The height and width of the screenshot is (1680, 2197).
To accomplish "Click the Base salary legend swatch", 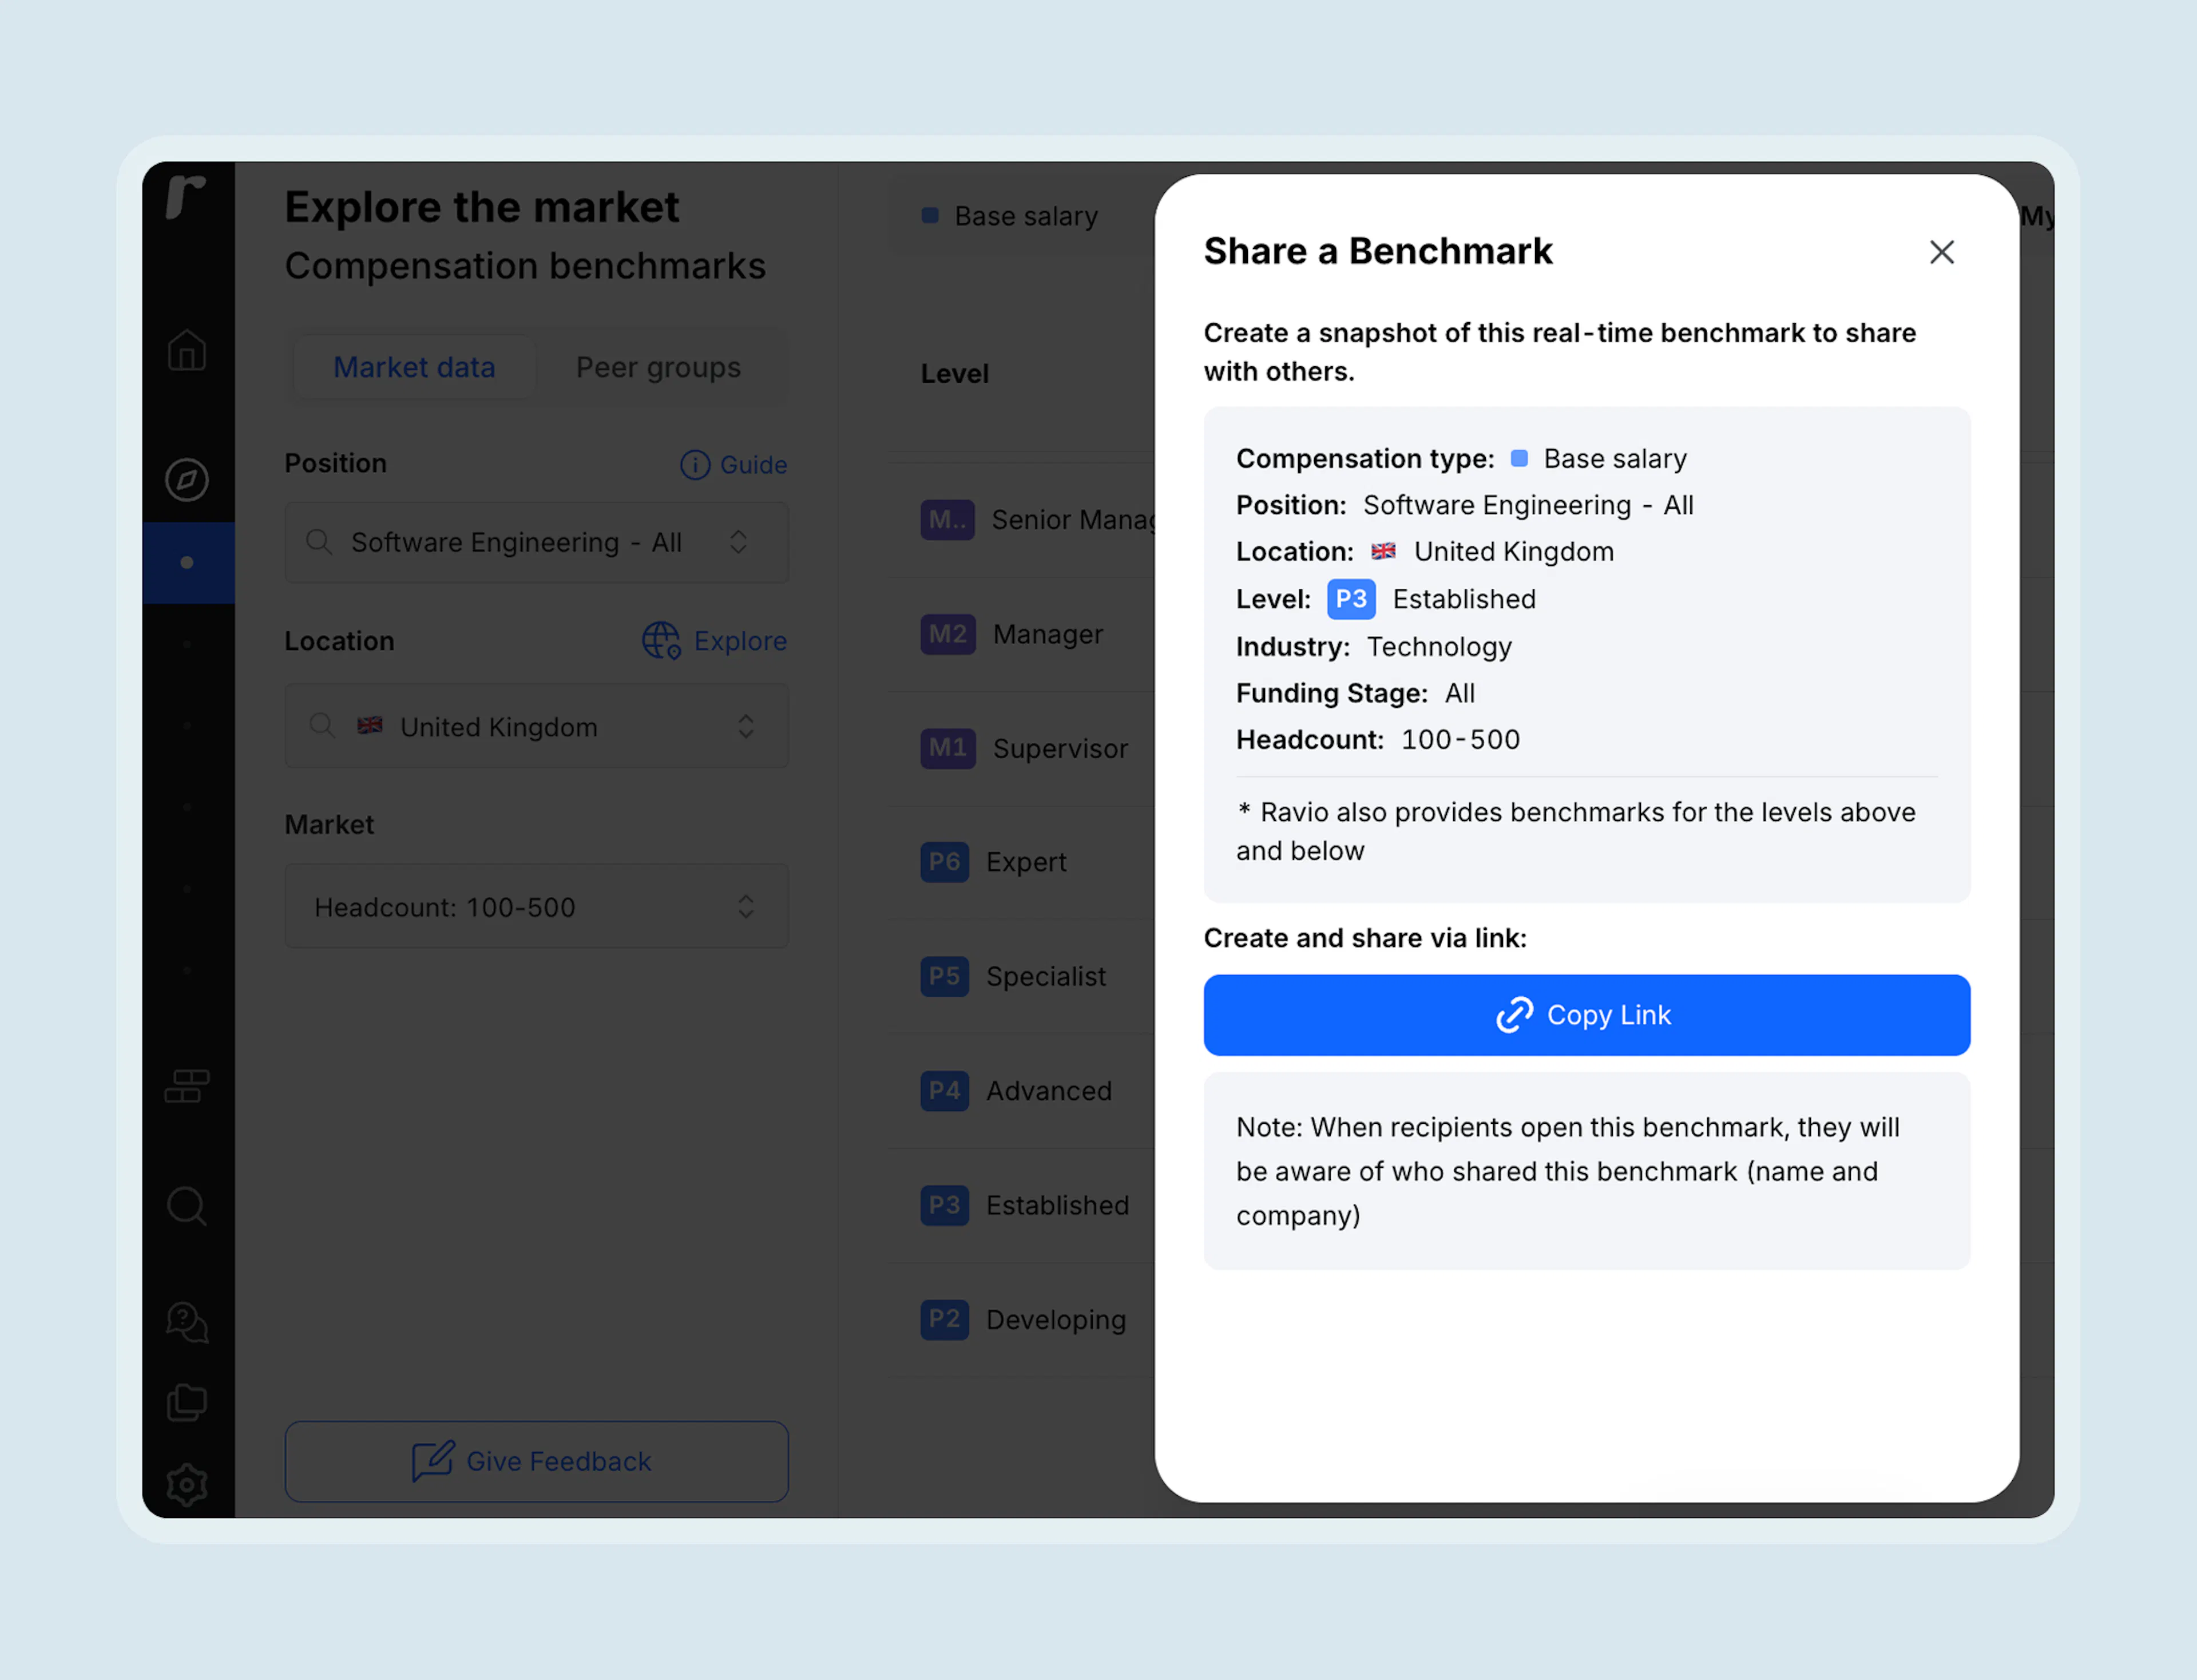I will [x=930, y=216].
